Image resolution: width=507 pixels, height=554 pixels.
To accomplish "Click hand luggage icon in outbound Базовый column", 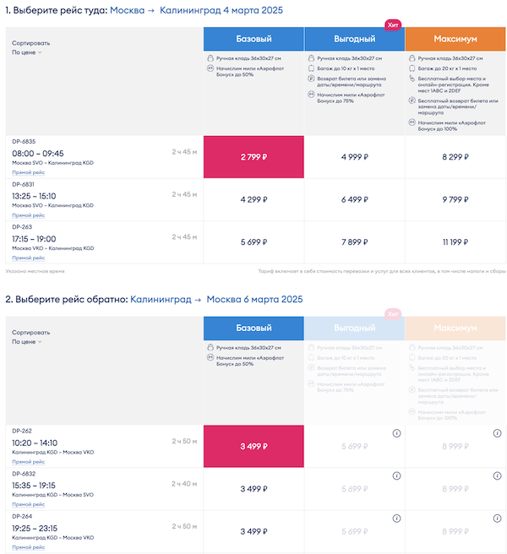I will pos(210,58).
